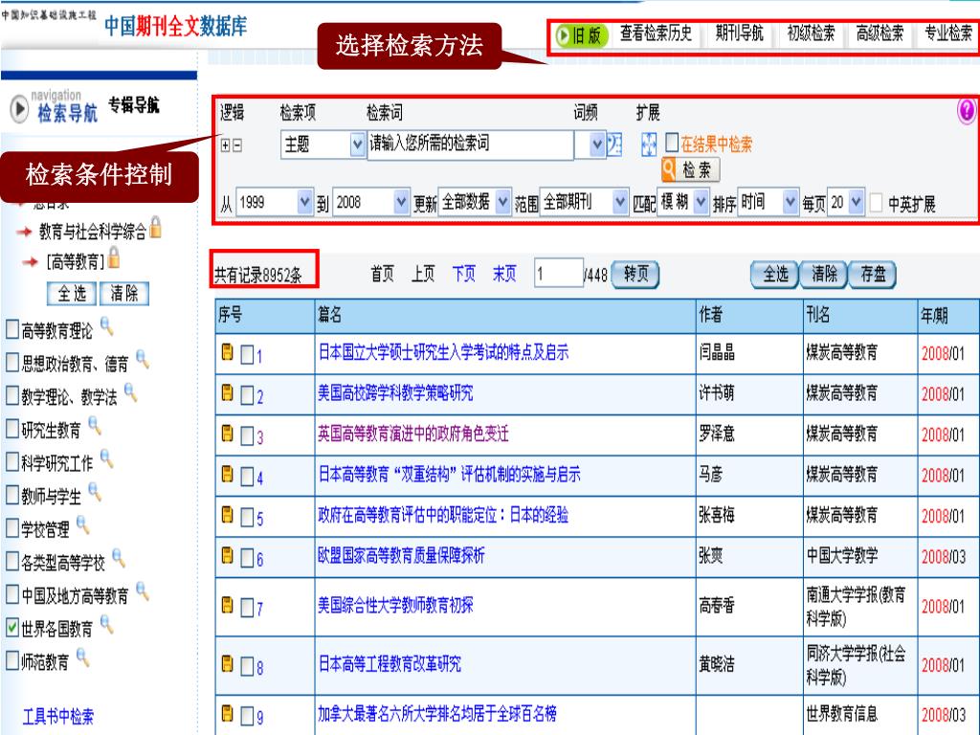Viewport: 980px width, 735px height.
Task: Click the magnifier icon beside 思想政治教育、德育
Action: pos(144,360)
